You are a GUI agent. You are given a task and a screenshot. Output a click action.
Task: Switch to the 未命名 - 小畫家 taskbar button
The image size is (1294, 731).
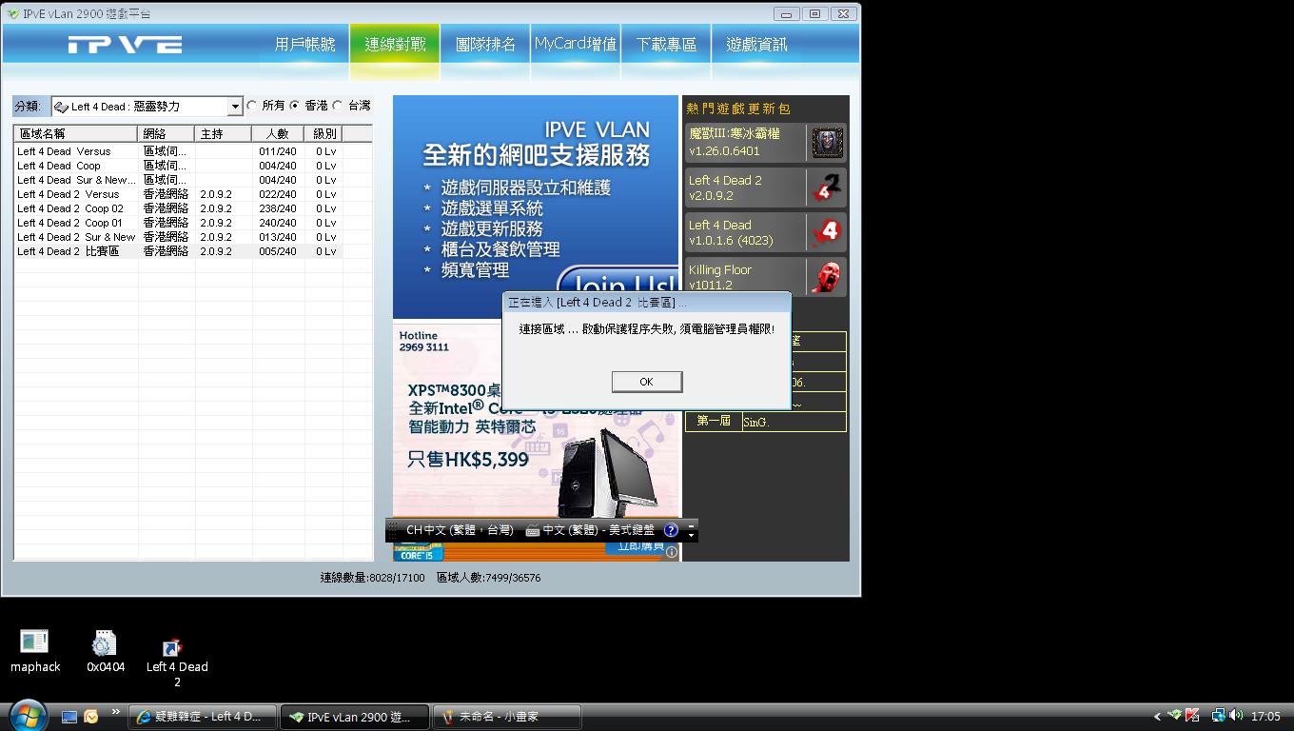507,717
